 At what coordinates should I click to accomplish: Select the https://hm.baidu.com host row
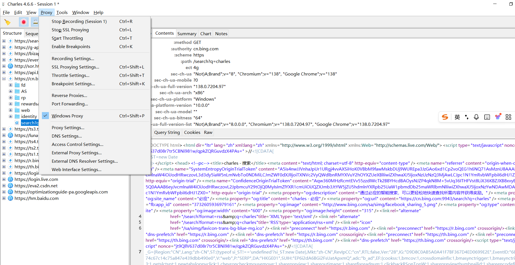37,198
